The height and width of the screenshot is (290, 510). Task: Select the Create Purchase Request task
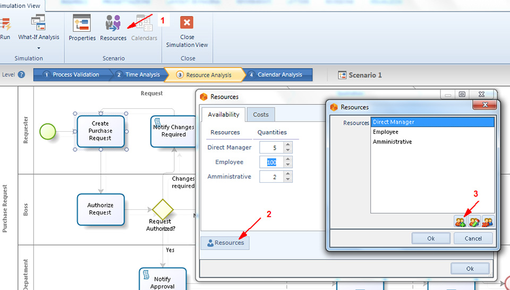pyautogui.click(x=100, y=131)
